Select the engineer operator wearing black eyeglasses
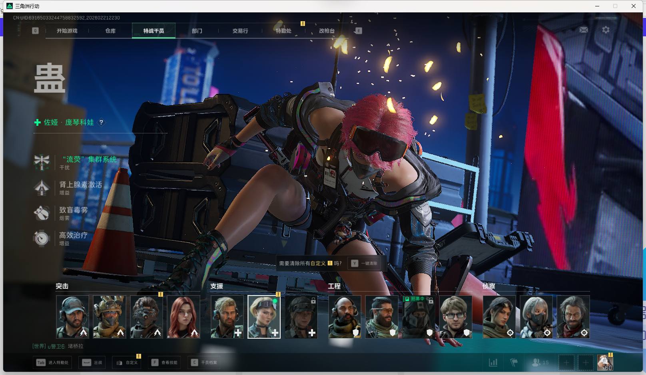The image size is (646, 375). (455, 317)
